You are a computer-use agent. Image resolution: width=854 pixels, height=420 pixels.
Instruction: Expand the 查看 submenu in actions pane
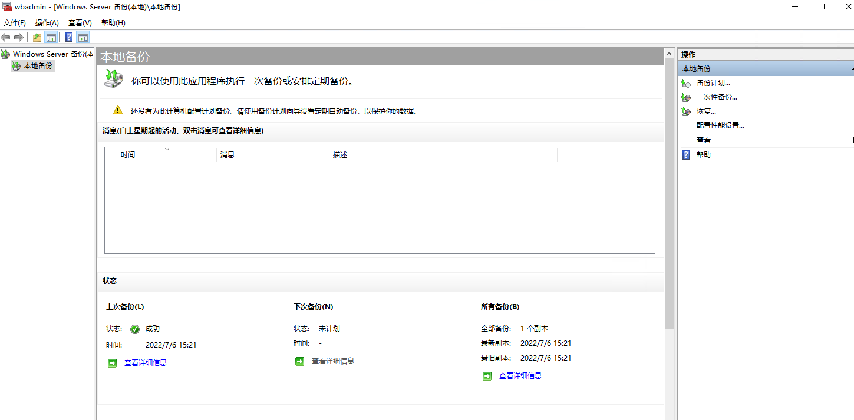coord(852,140)
